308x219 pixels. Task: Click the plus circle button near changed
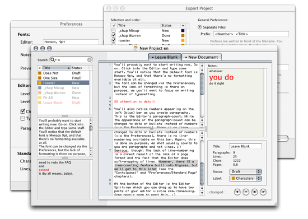237,192
